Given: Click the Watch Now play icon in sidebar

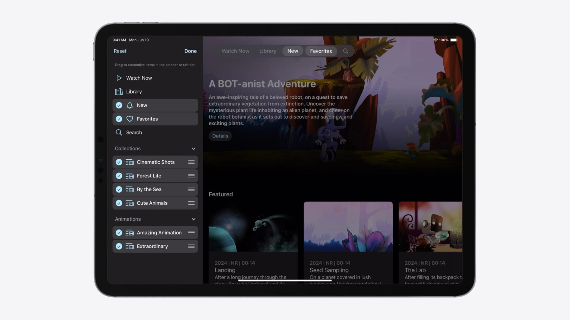Looking at the screenshot, I should [119, 78].
